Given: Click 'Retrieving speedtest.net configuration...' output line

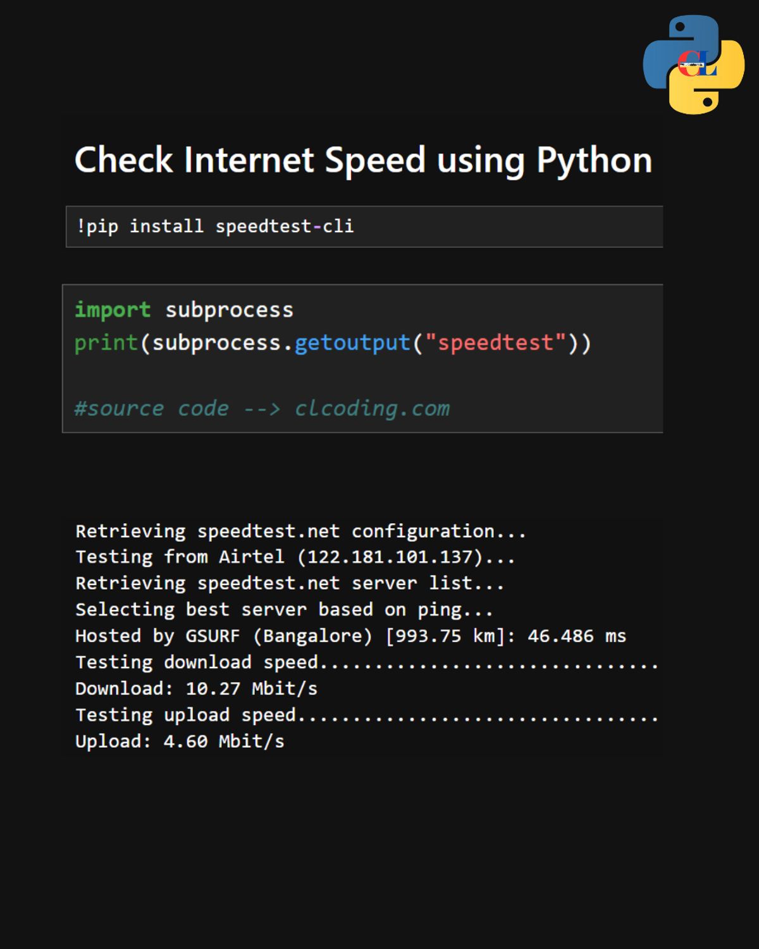Looking at the screenshot, I should [x=300, y=531].
